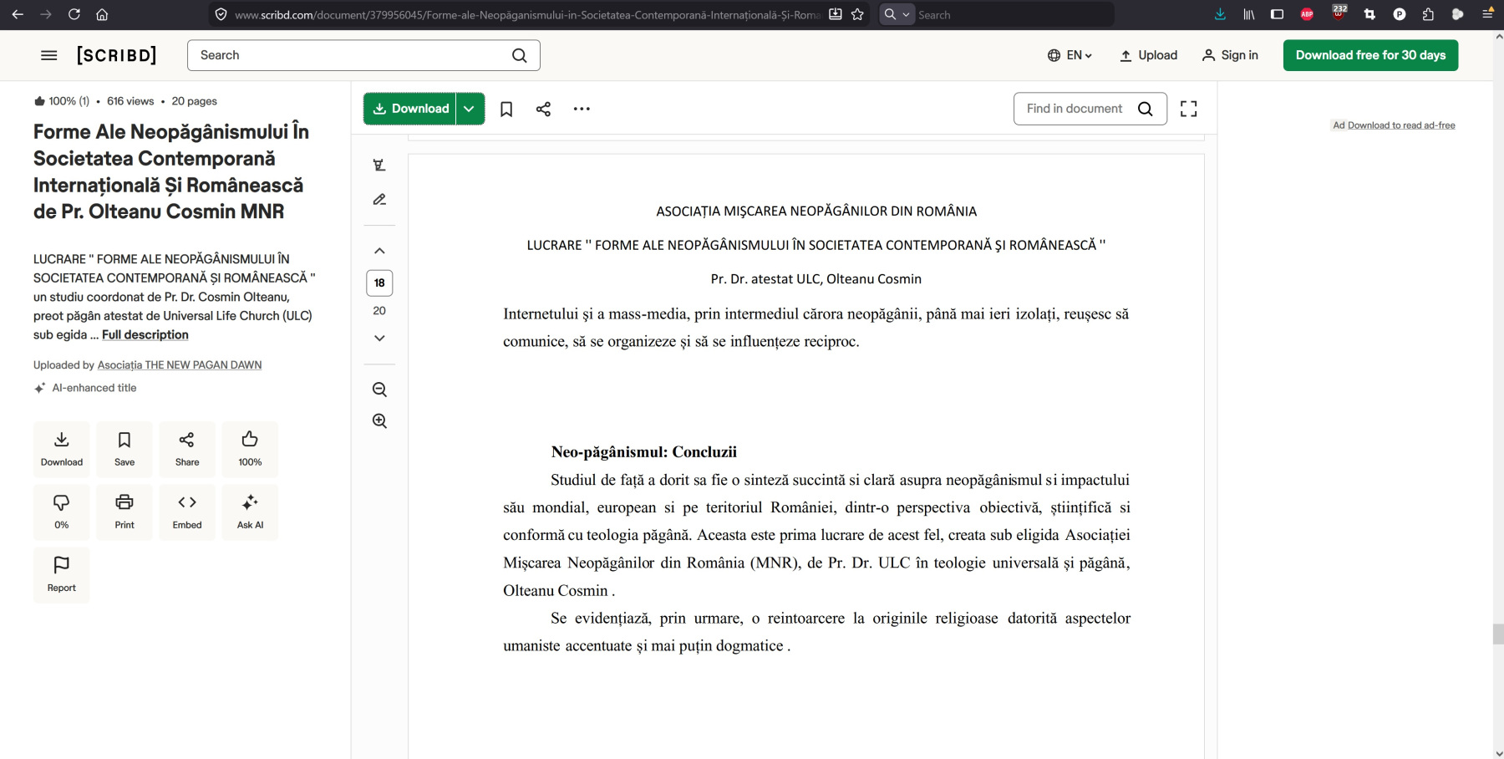Screen dimensions: 1504x759
Task: Click the bookmark icon beside Download
Action: click(x=506, y=109)
